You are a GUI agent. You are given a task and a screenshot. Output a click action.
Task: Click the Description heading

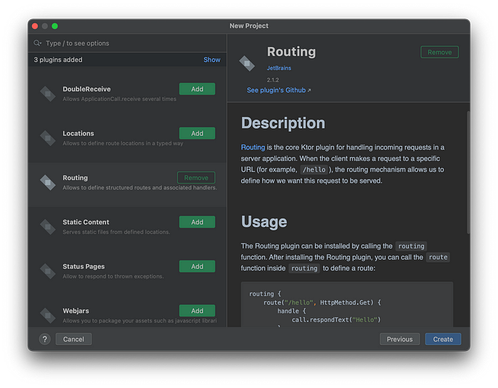283,123
